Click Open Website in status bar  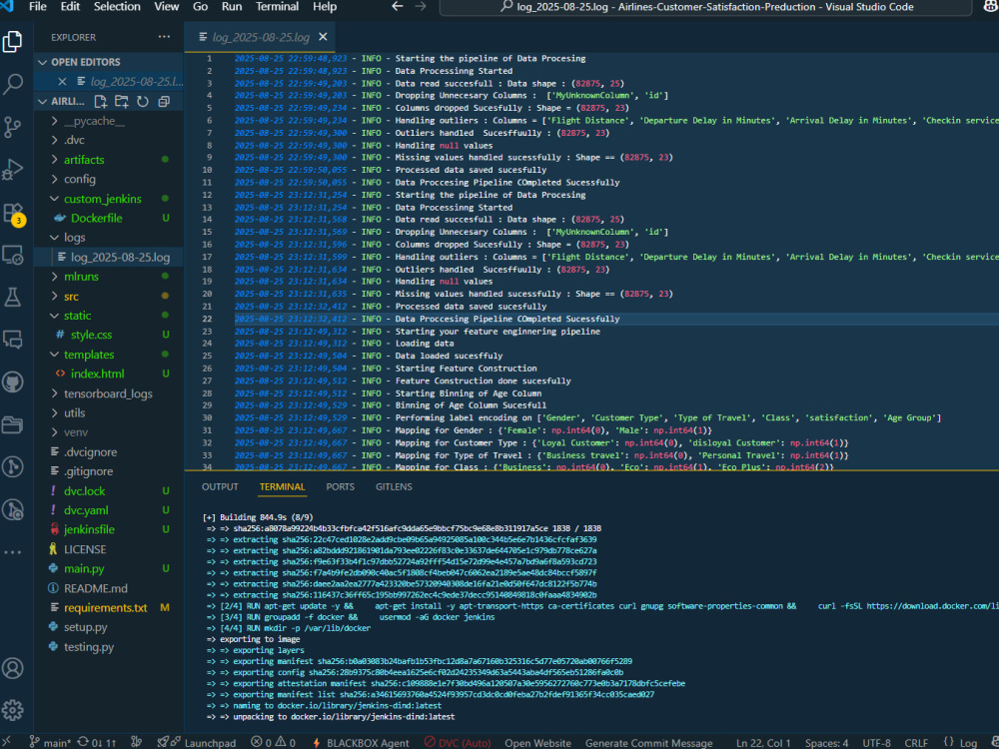pos(537,743)
